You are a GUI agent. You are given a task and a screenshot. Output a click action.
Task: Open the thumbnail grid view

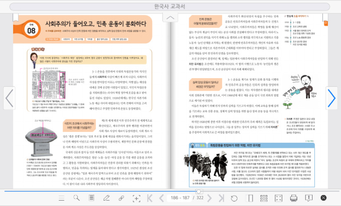(x=264, y=198)
